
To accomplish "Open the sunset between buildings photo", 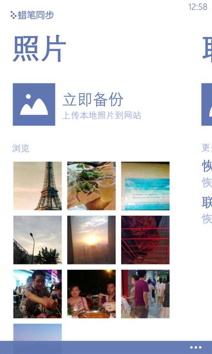I will [x=91, y=240].
